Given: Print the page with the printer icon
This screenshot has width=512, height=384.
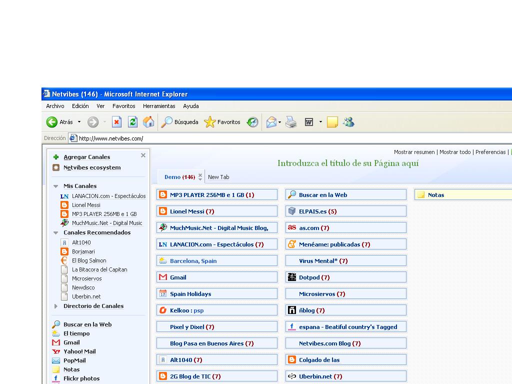Looking at the screenshot, I should coord(291,122).
